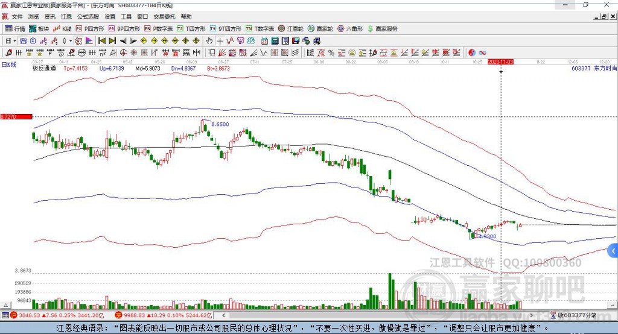Click the blue infinity icon
Screen dimensions: 618x334
click(x=482, y=52)
